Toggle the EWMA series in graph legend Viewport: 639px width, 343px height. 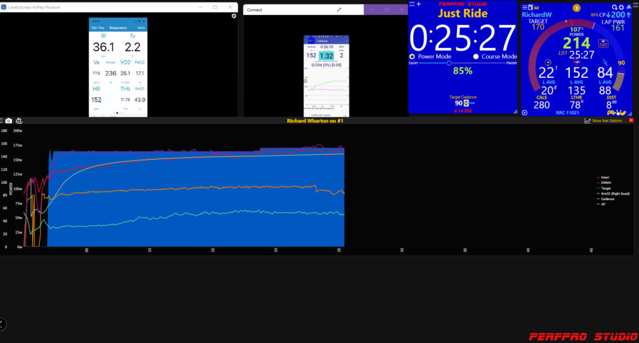click(604, 183)
